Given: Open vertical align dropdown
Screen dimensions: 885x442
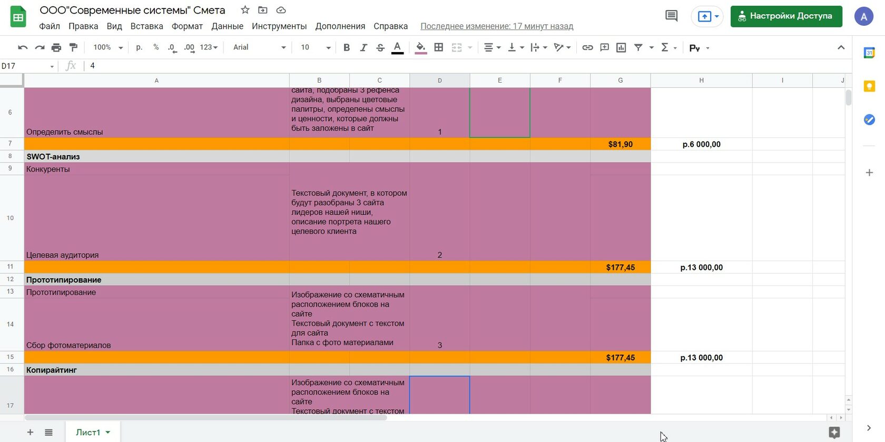Looking at the screenshot, I should tap(515, 47).
